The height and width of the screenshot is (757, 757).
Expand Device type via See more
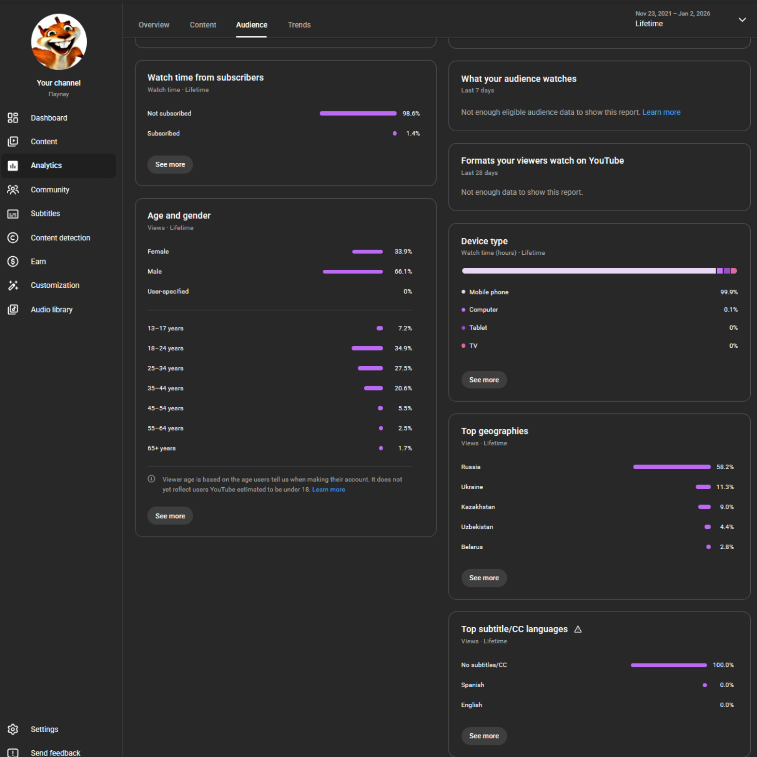[x=484, y=380]
